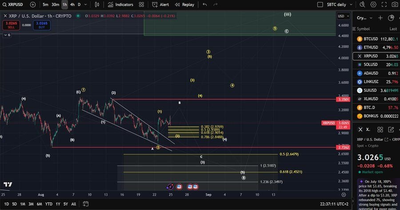Add symbol to watchlist with plus

pos(380,18)
